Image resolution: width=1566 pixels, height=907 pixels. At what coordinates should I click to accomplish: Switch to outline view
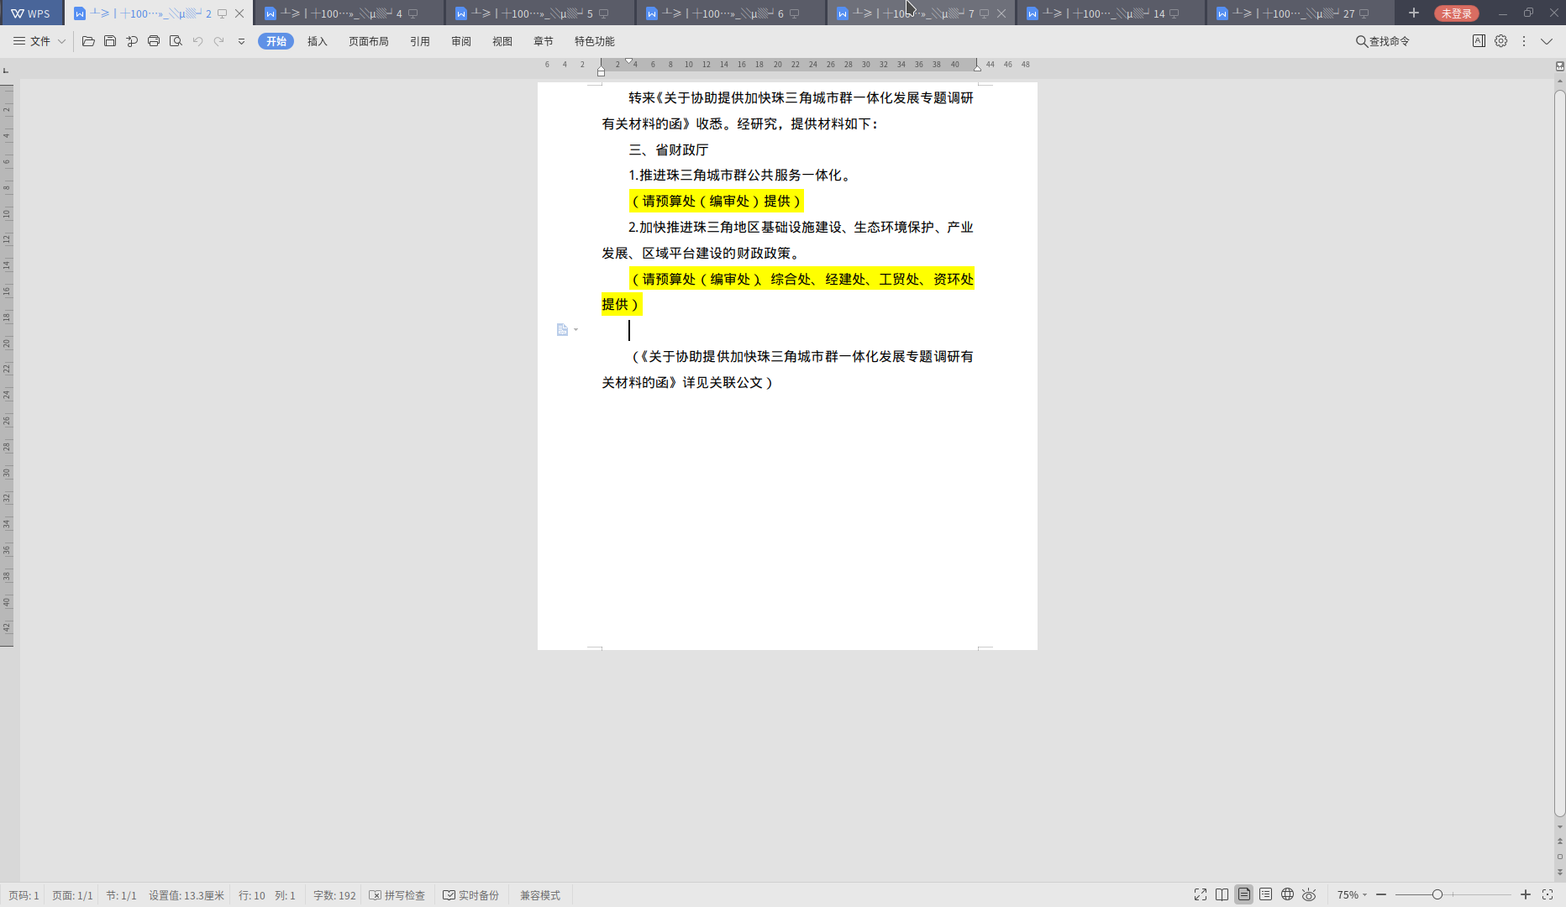[1265, 894]
